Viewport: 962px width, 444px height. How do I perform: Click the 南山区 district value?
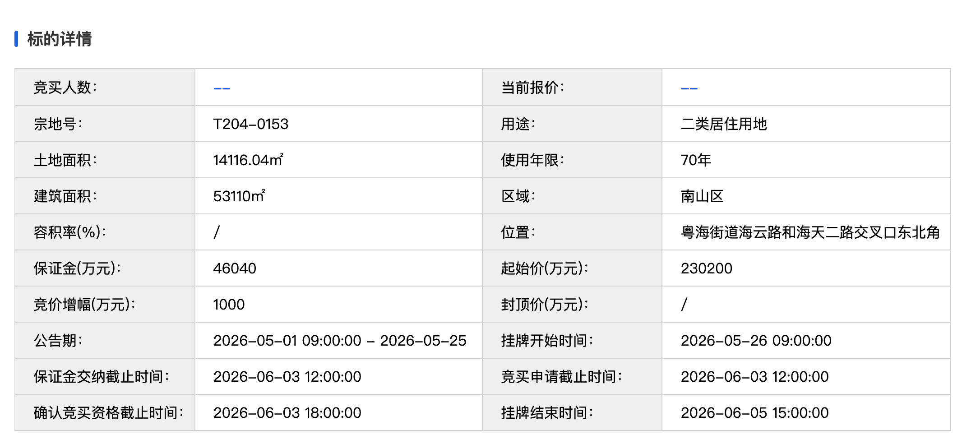pyautogui.click(x=702, y=196)
